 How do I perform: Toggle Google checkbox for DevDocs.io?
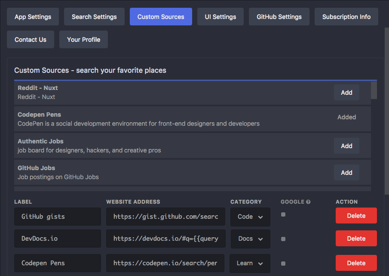283,239
